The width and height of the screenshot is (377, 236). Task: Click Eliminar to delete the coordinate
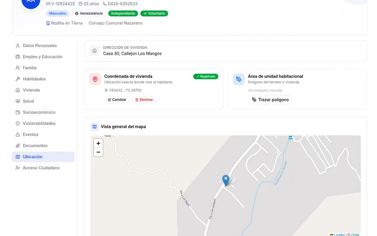point(144,100)
